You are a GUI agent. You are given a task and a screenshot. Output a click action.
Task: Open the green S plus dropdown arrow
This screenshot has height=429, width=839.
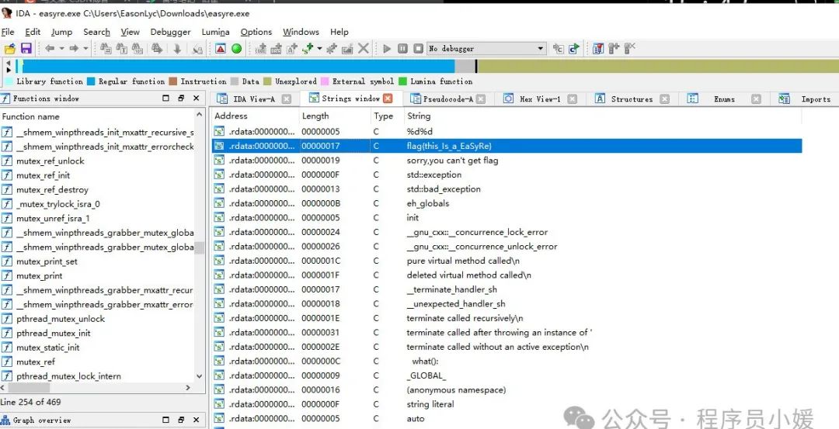(319, 49)
